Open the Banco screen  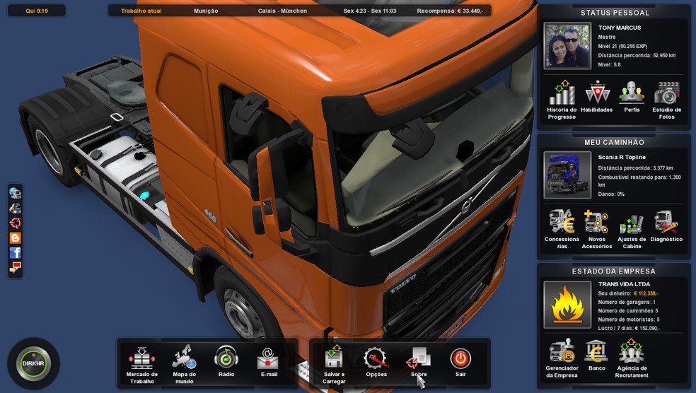(596, 352)
